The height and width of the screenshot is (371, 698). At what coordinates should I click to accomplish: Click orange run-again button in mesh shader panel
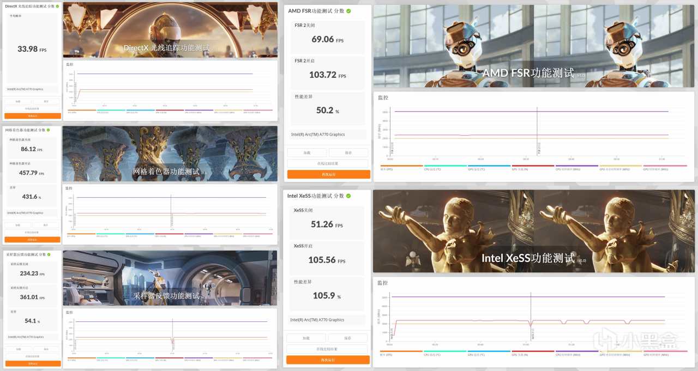click(x=33, y=240)
